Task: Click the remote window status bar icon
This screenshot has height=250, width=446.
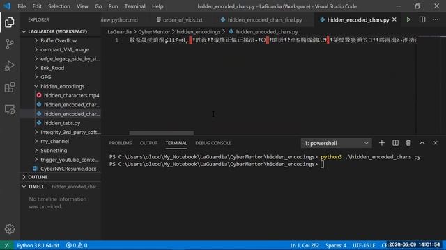Action: coord(6,245)
